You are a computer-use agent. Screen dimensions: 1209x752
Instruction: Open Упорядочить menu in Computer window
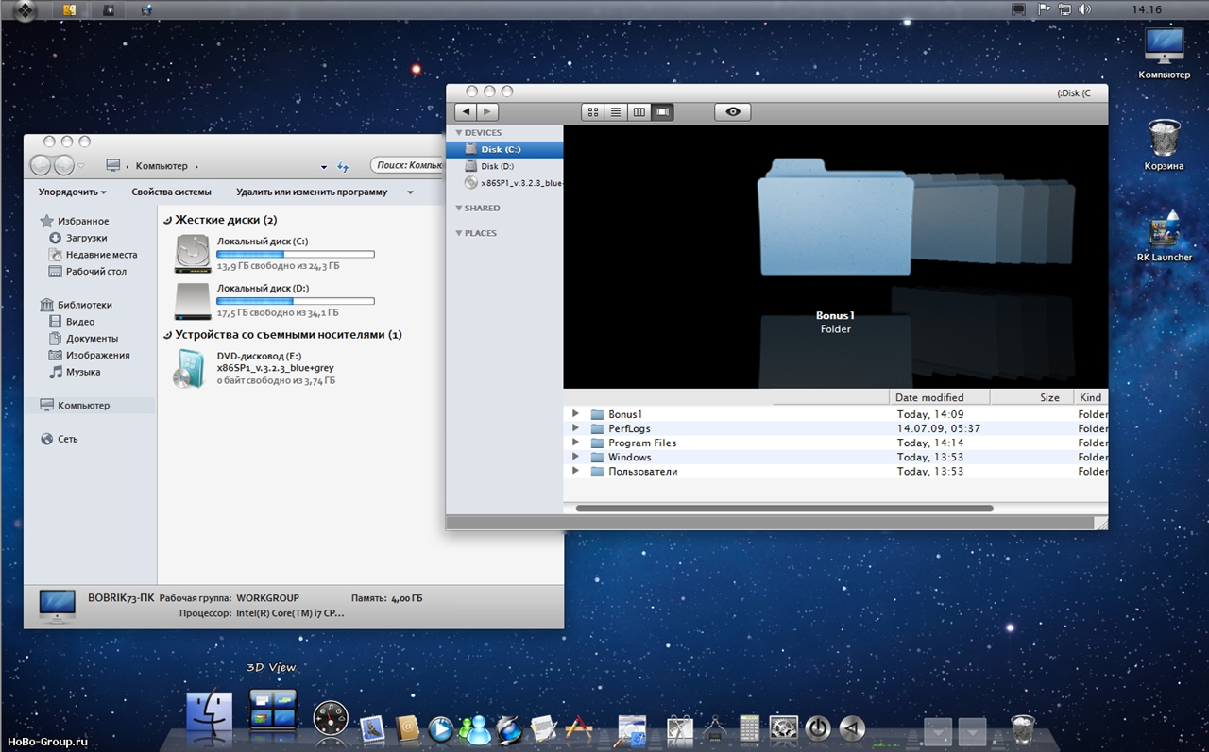(x=72, y=192)
